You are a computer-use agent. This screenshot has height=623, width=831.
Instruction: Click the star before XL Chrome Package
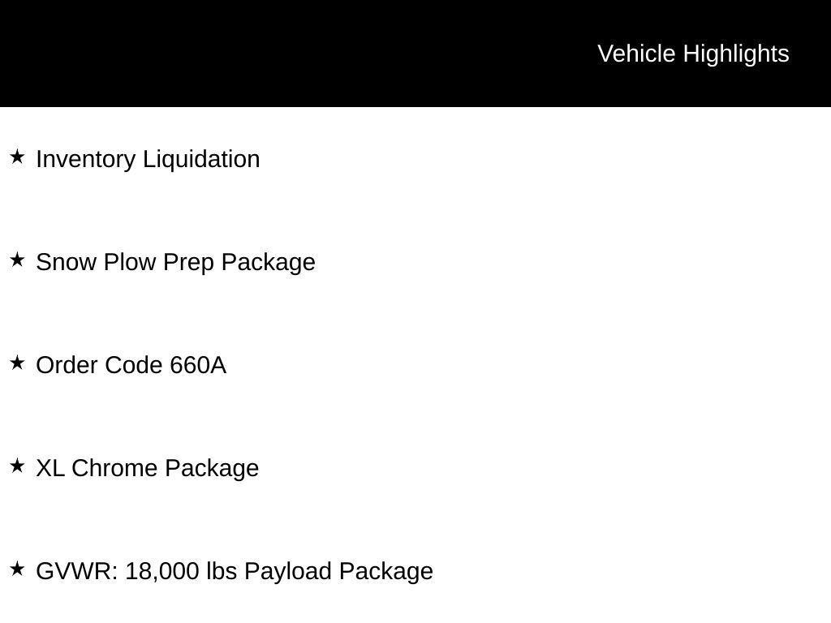(x=18, y=466)
